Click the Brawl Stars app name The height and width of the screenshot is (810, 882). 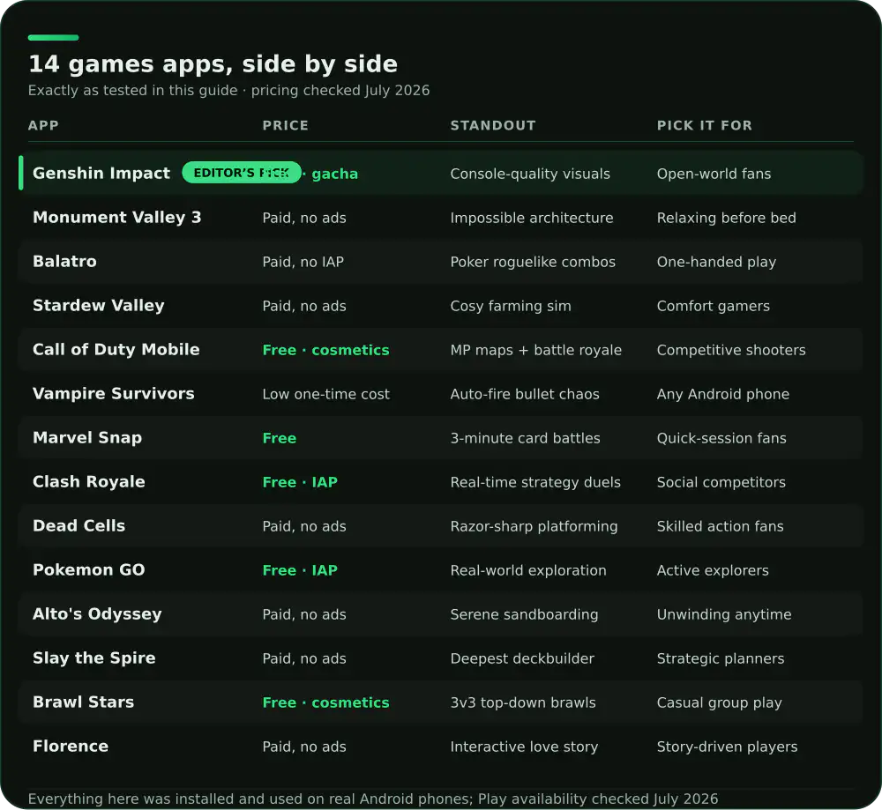coord(83,702)
